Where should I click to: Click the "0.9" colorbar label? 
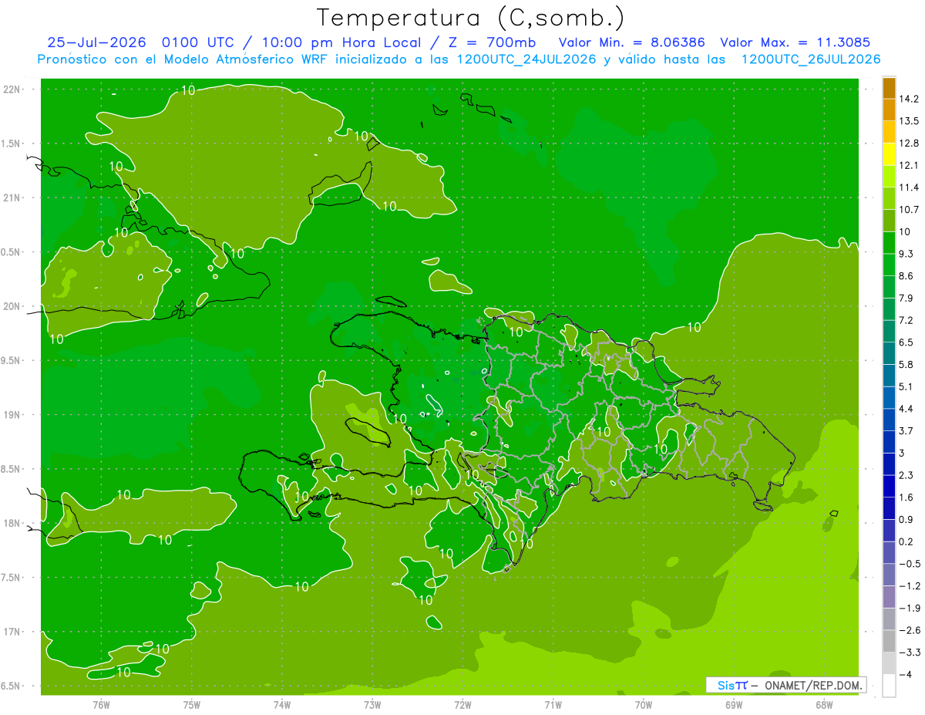(x=906, y=520)
